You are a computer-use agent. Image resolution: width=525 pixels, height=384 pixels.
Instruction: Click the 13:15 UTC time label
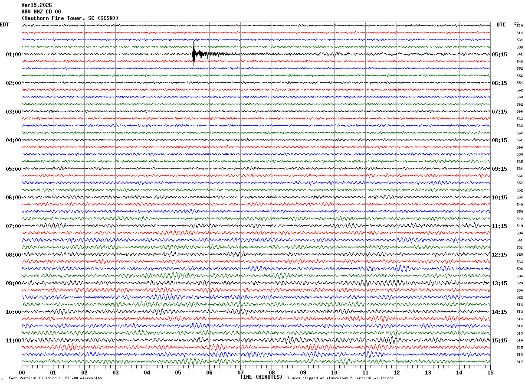(499, 283)
